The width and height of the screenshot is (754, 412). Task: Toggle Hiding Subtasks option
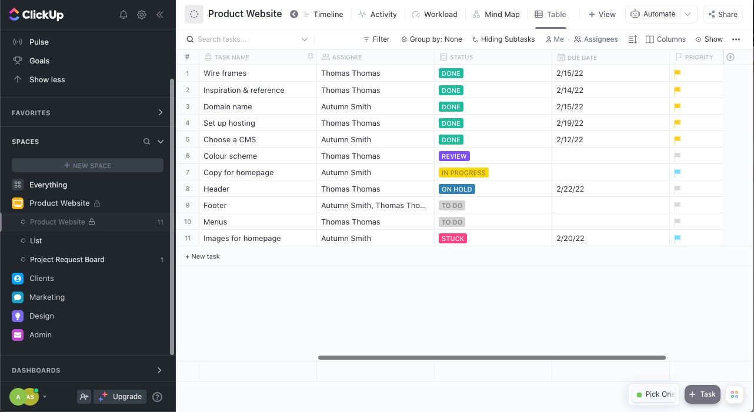pos(503,39)
